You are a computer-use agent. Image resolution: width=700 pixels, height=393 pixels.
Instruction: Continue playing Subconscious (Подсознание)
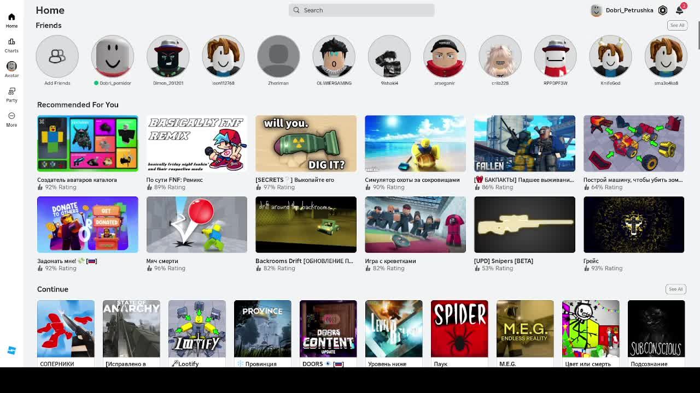tap(656, 329)
